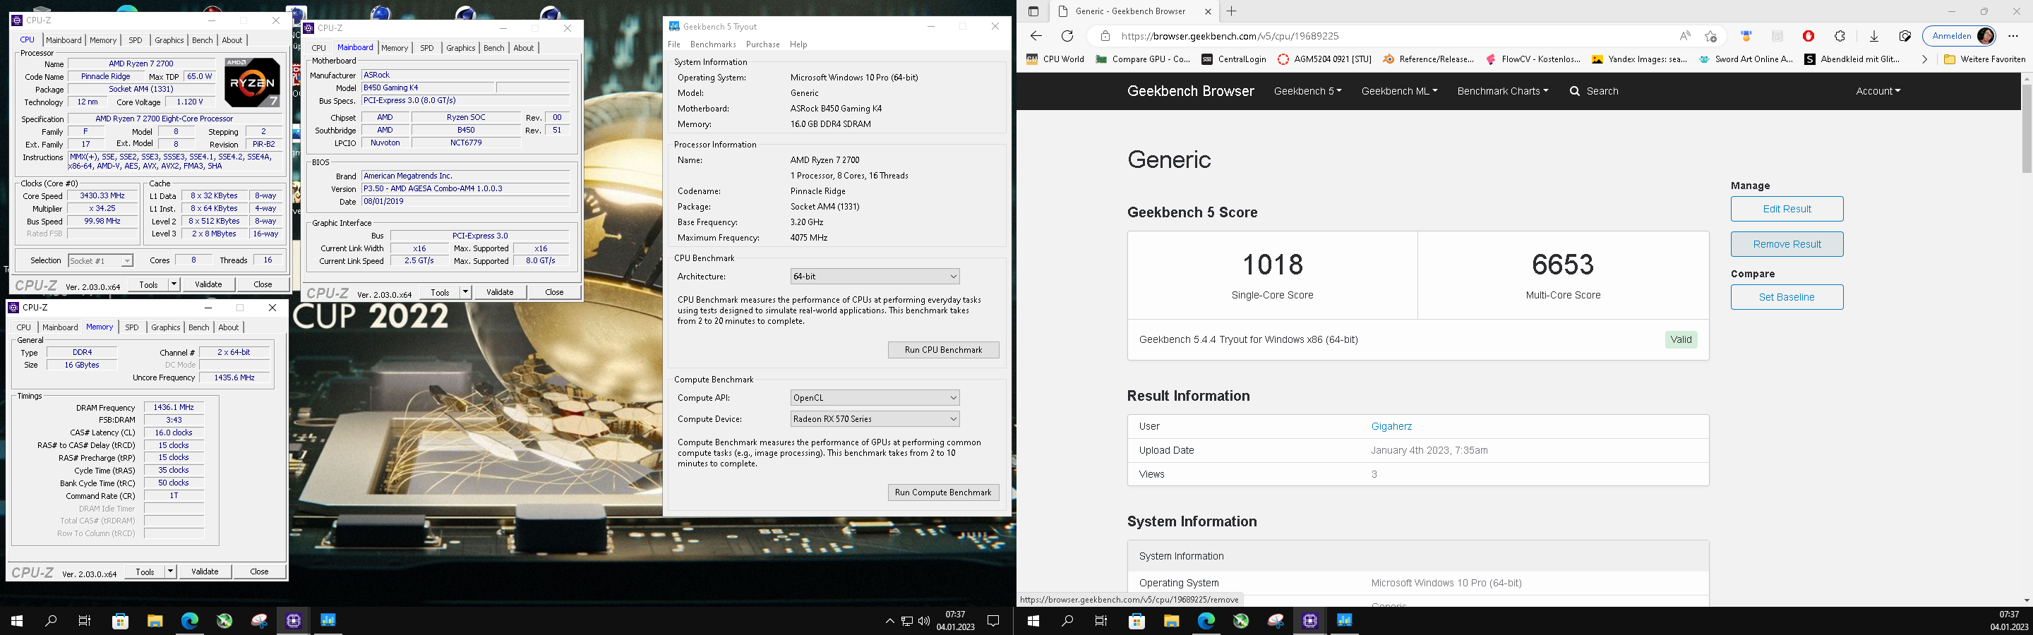Open Sword Art Online bookmark

pyautogui.click(x=1746, y=59)
